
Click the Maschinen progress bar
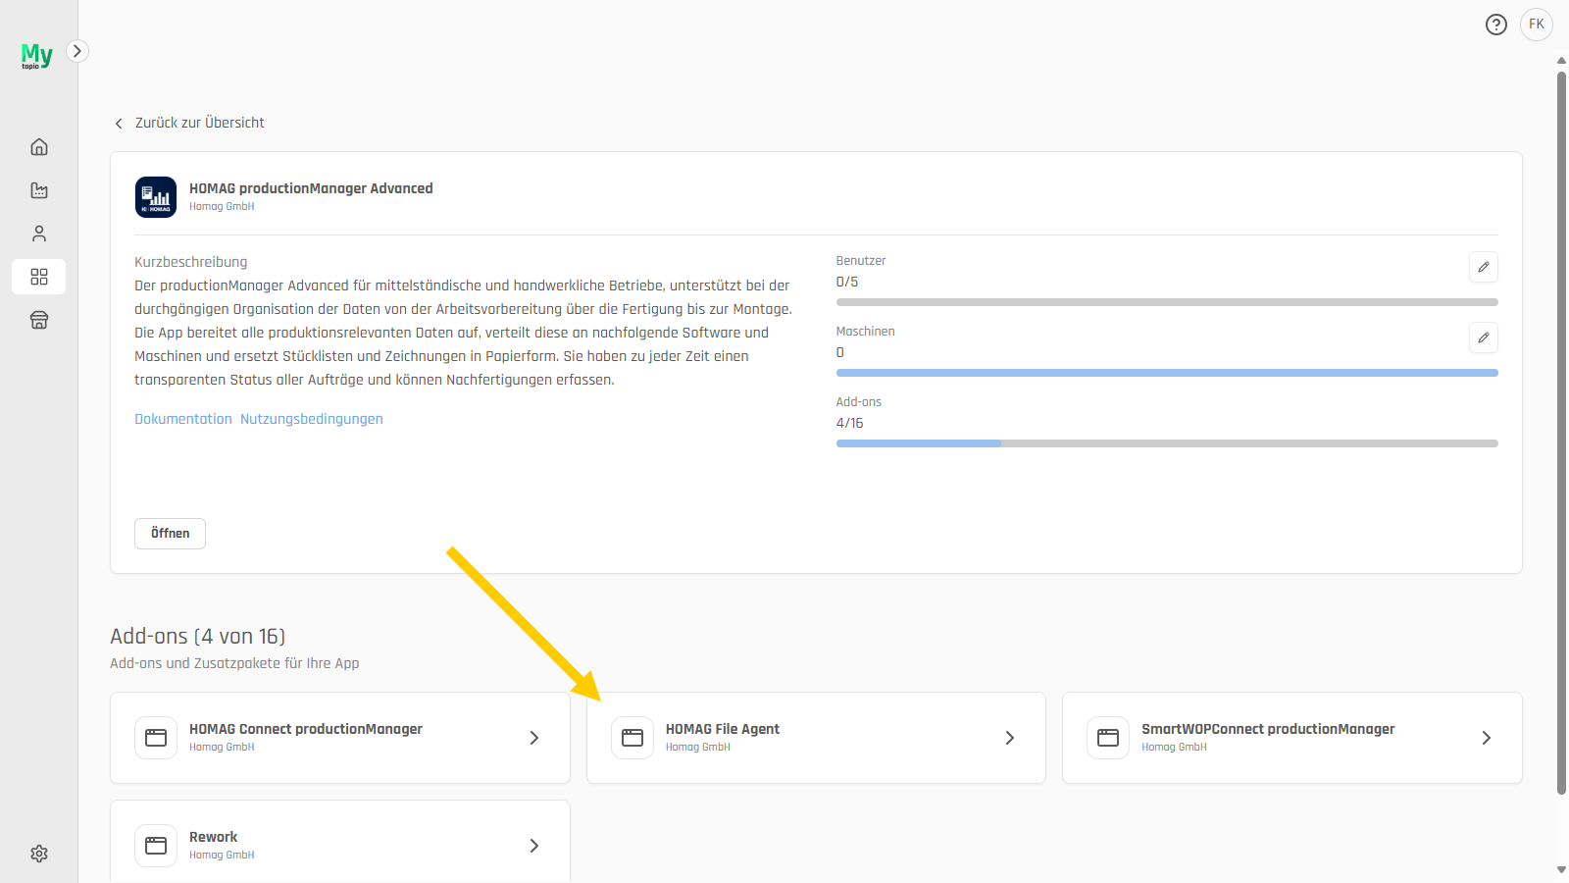1167,373
